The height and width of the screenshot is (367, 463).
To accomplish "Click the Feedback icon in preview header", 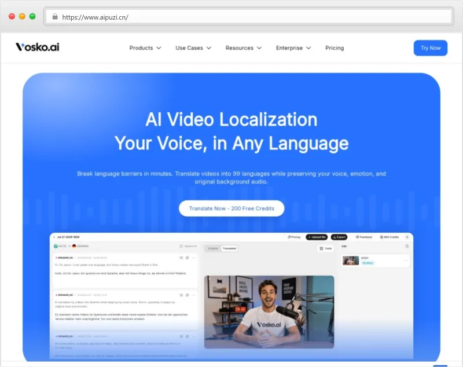I will point(357,237).
